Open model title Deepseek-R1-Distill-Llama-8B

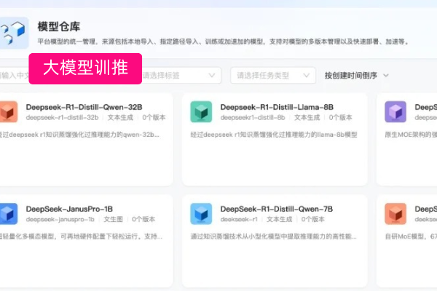pyautogui.click(x=277, y=107)
